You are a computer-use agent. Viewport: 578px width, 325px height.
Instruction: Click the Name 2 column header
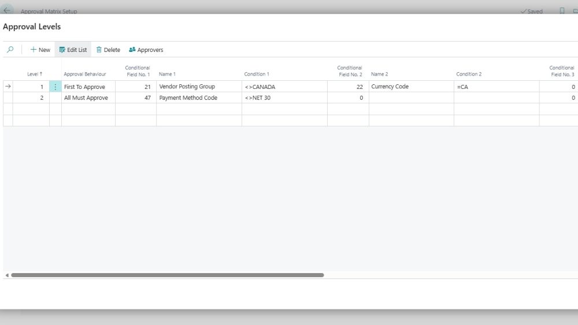[379, 74]
